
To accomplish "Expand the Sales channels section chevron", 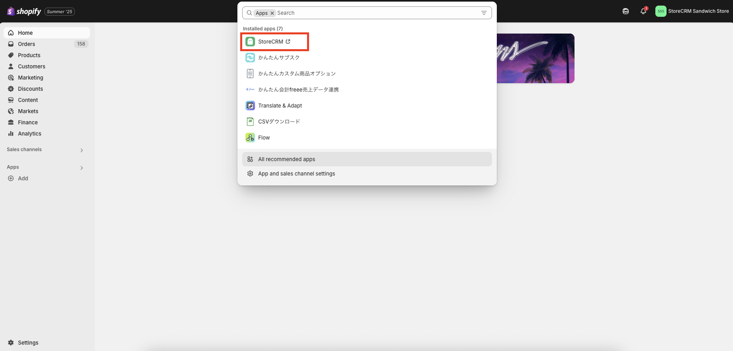I will (82, 150).
